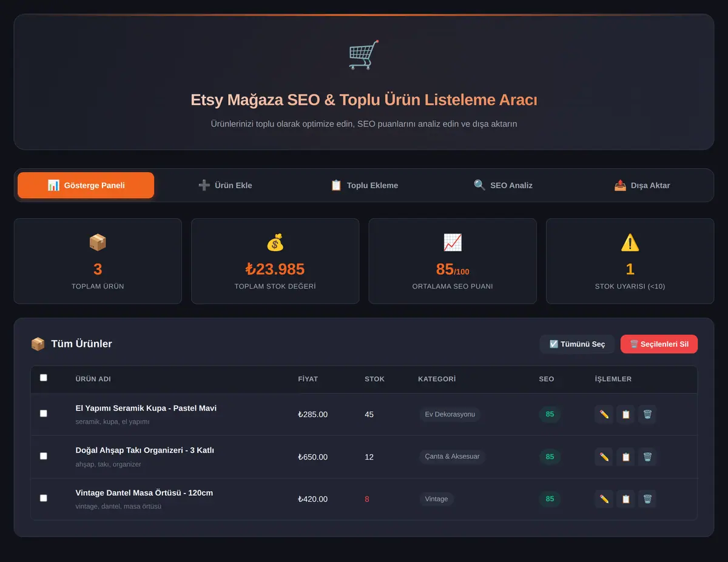This screenshot has height=562, width=728.
Task: Click the price ₺420.00
Action: point(312,500)
